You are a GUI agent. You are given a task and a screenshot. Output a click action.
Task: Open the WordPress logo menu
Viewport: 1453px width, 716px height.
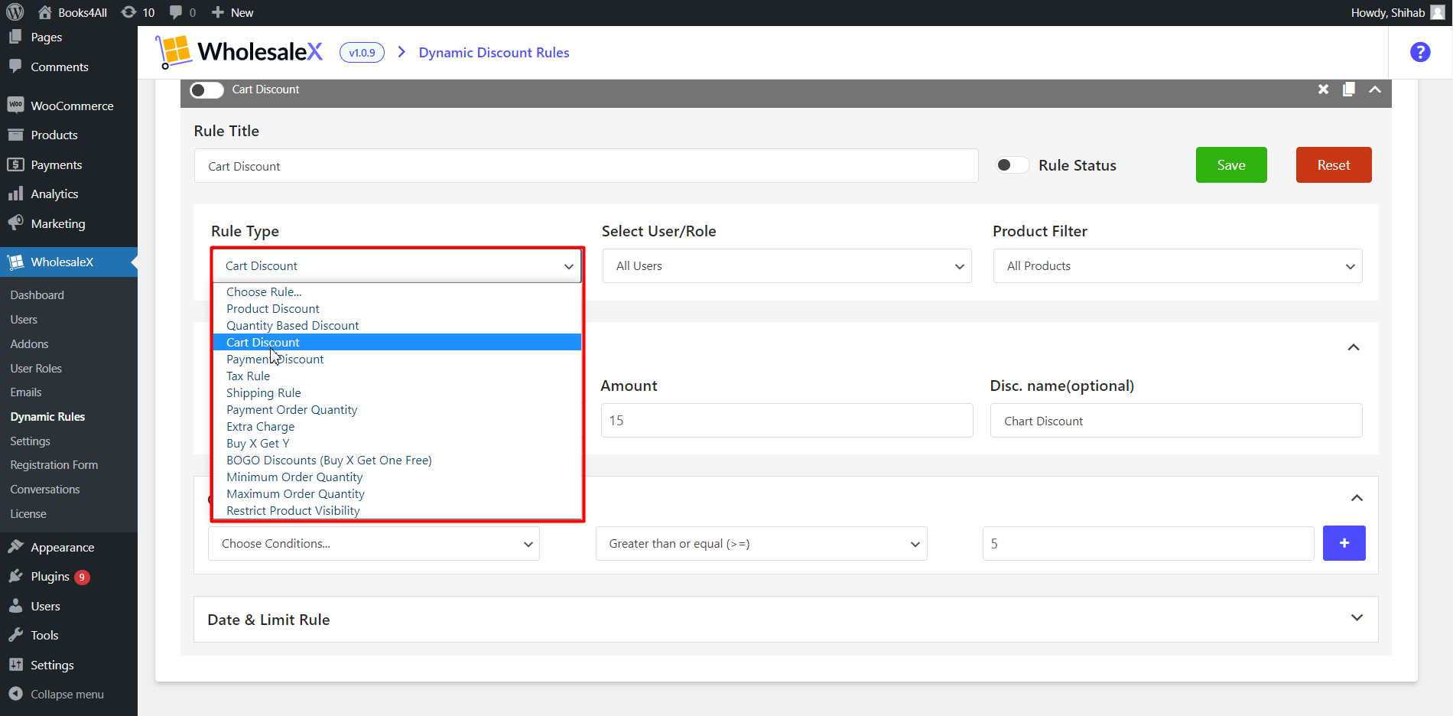(15, 12)
